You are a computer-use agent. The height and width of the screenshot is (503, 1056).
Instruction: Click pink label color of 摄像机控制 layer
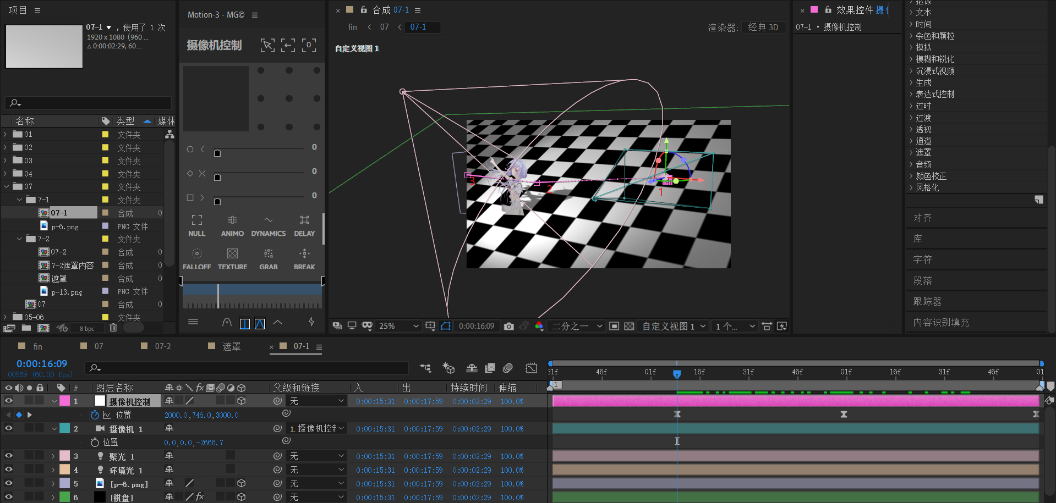click(65, 401)
